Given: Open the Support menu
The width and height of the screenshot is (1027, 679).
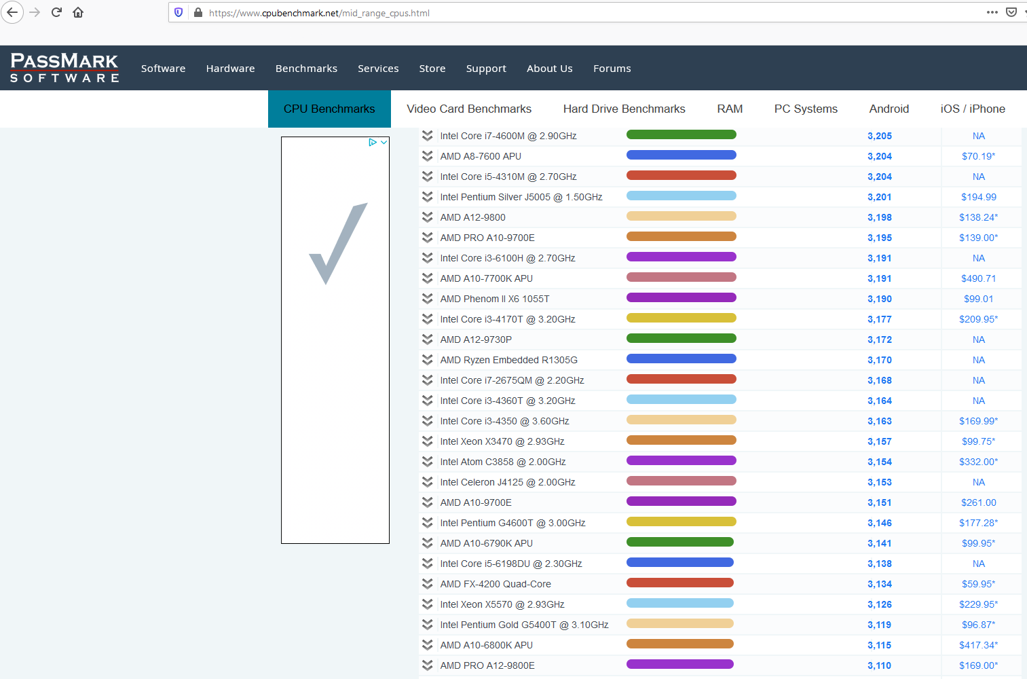Looking at the screenshot, I should click(486, 69).
